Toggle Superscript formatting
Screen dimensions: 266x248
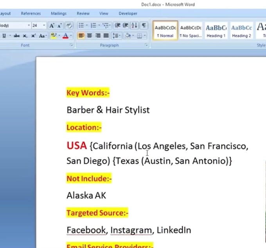pos(33,36)
